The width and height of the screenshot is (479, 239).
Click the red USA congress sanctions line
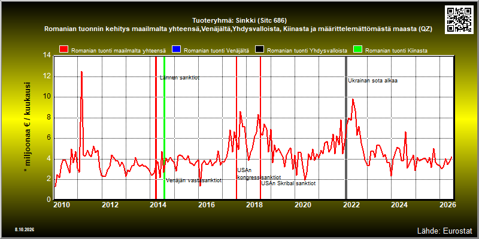click(x=237, y=128)
